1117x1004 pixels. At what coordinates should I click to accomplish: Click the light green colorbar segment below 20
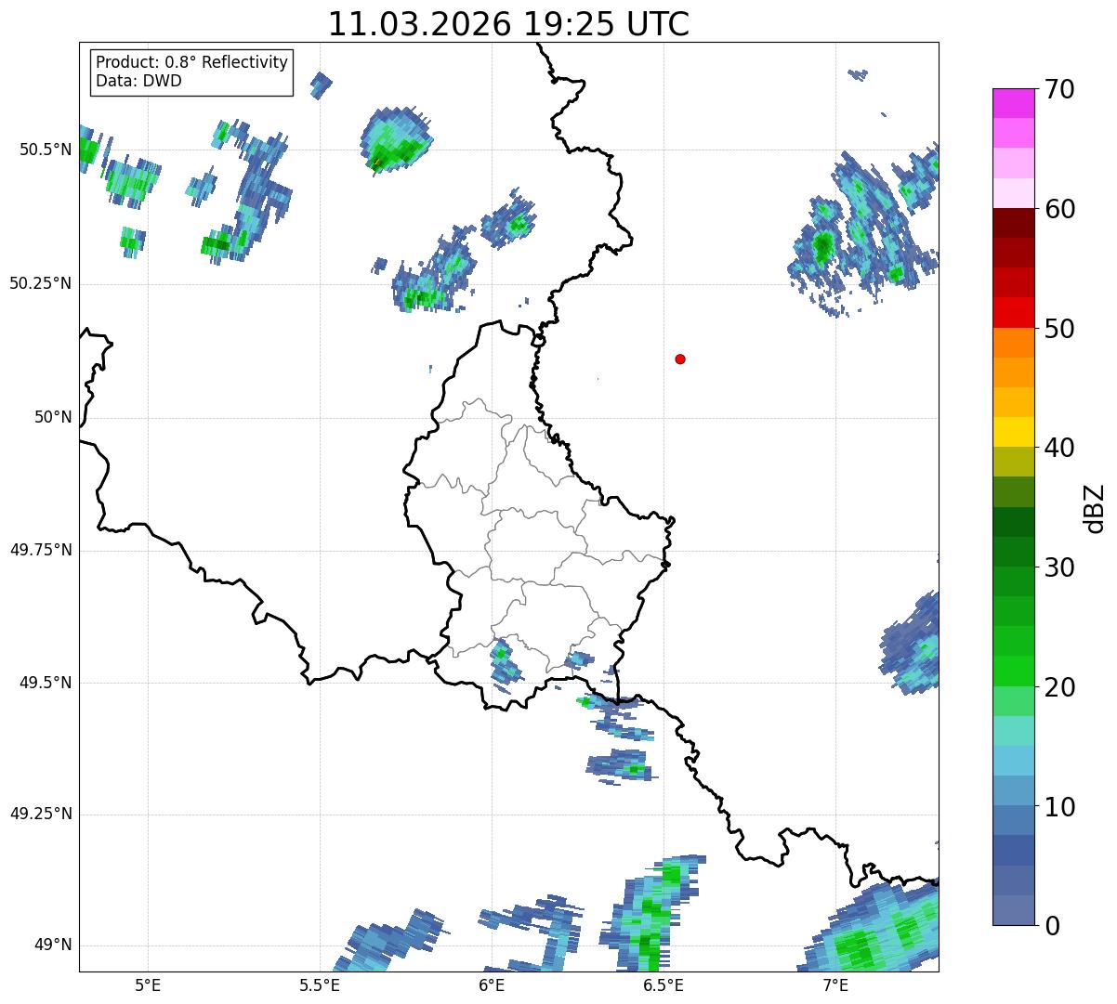tap(1013, 701)
